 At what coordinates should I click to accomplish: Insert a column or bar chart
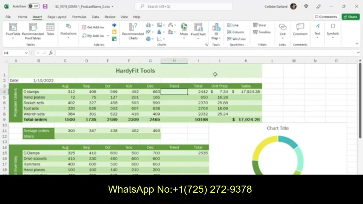(149, 25)
